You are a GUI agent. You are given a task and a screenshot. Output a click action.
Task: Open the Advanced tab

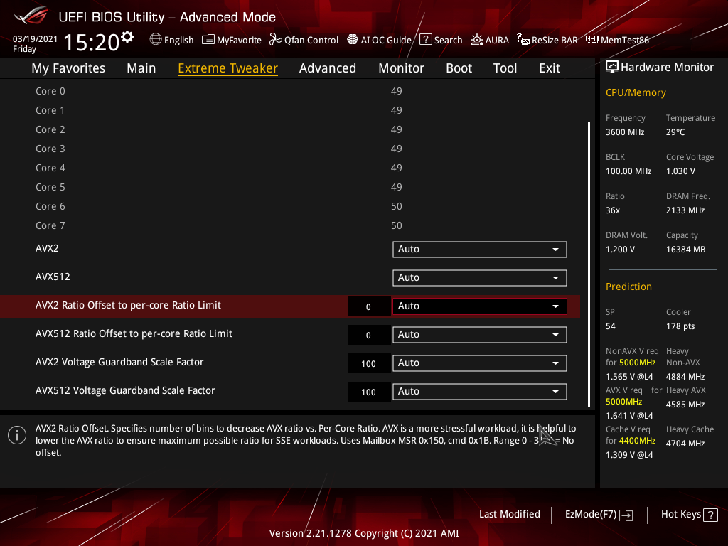pyautogui.click(x=328, y=68)
